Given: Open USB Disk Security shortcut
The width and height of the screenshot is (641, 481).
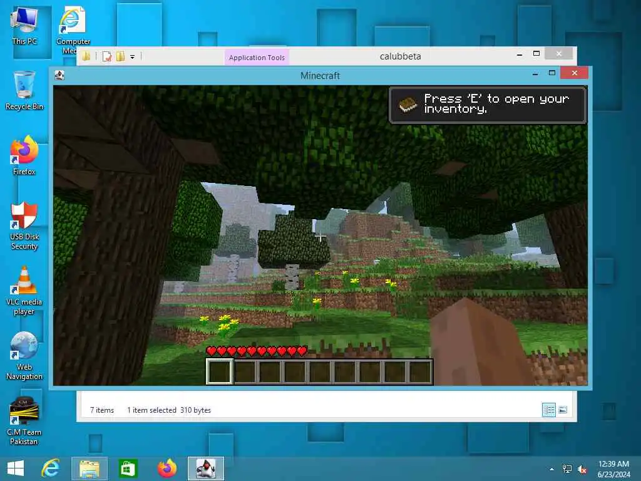Looking at the screenshot, I should tap(24, 225).
